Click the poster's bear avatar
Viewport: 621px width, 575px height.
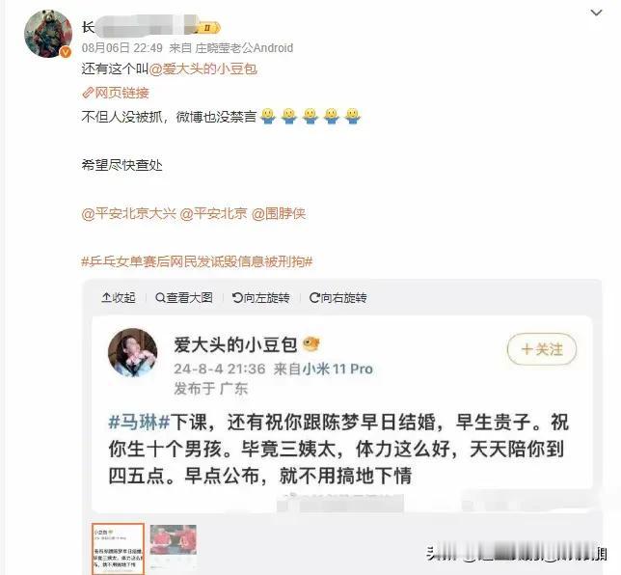pos(48,34)
